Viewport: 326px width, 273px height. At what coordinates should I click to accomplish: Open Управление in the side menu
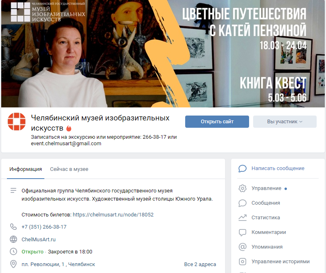coord(266,188)
